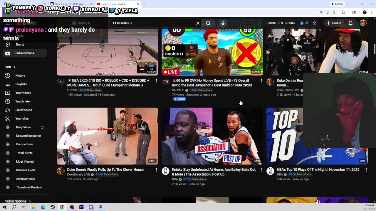Screen dimensions: 376x211
Task: Open the Chrome extensions puzzle icon
Action: 344,12
